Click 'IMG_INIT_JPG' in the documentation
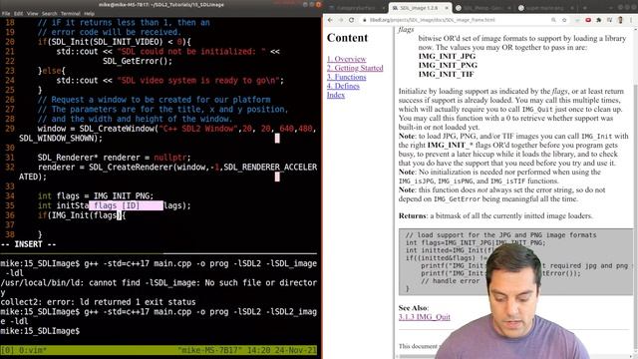The height and width of the screenshot is (359, 638). click(x=447, y=56)
